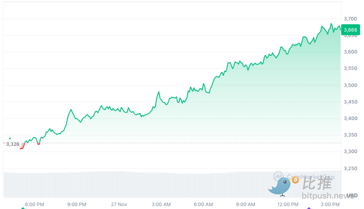Click the green 3,666 current price badge
Viewport: 364px width, 209px height.
[350, 30]
